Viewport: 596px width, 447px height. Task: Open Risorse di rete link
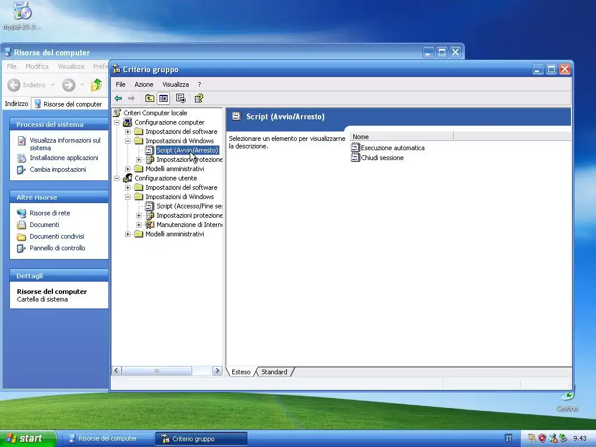tap(50, 213)
